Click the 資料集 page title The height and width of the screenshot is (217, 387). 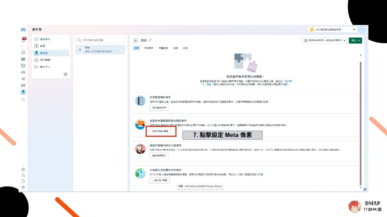click(37, 29)
